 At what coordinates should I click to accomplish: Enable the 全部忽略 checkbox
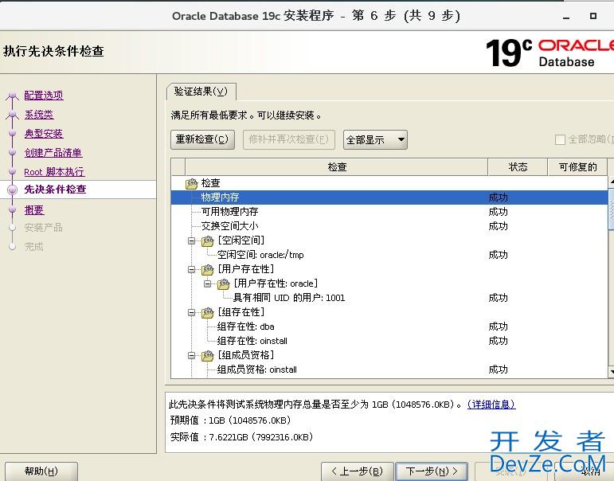pyautogui.click(x=560, y=140)
